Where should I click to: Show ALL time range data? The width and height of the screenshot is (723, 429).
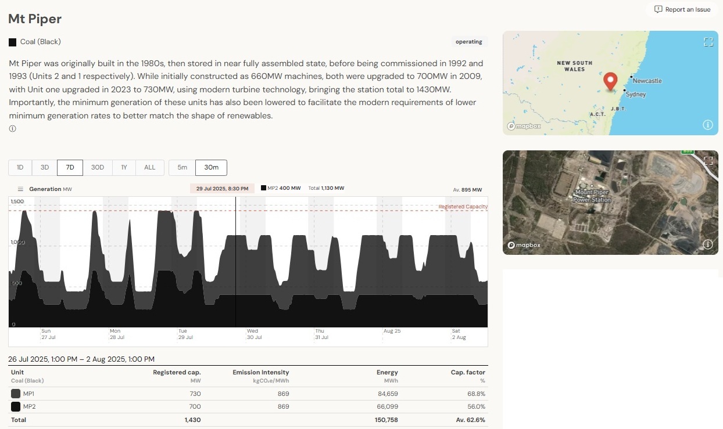click(150, 168)
